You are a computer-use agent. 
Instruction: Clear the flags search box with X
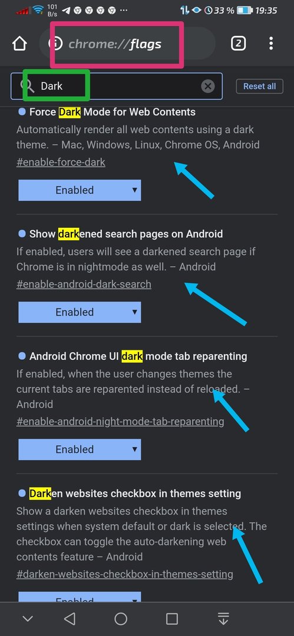point(208,86)
